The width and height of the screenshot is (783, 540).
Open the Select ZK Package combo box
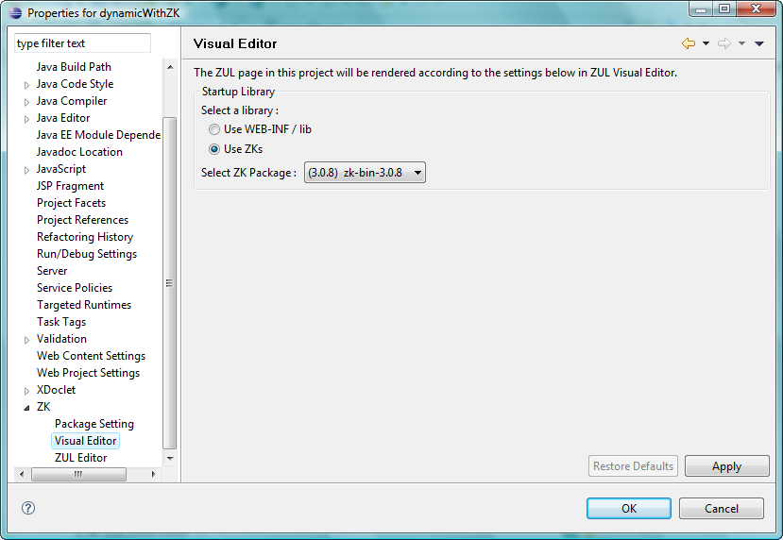365,172
